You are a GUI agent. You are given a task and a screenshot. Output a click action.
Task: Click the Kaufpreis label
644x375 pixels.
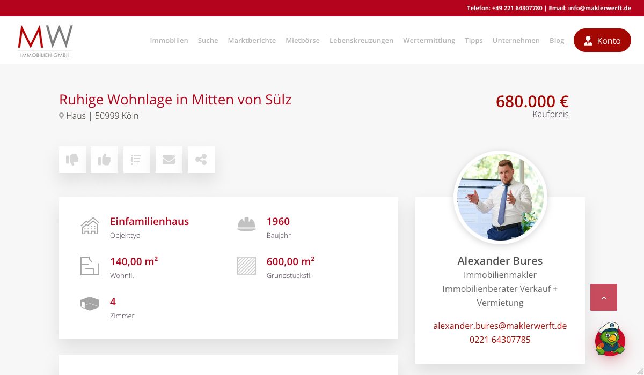551,114
